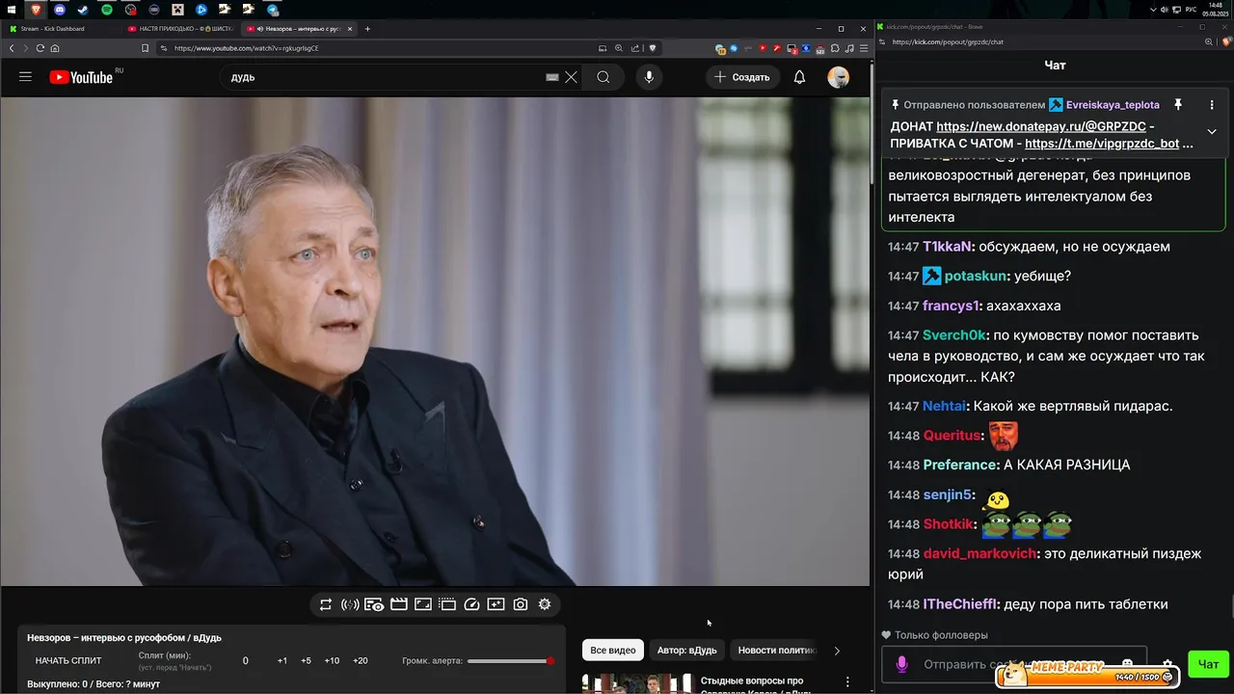The image size is (1234, 694).
Task: Expand the pinned chat message chevron
Action: [1212, 132]
